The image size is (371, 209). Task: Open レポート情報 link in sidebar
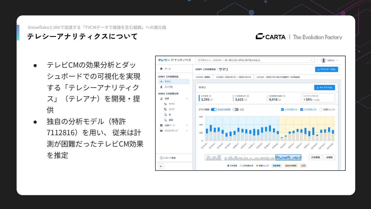click(x=168, y=158)
